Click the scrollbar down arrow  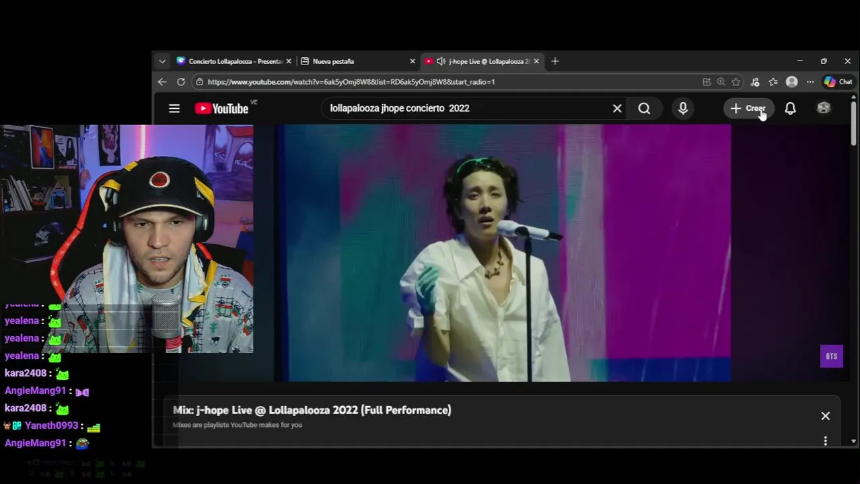pyautogui.click(x=853, y=441)
